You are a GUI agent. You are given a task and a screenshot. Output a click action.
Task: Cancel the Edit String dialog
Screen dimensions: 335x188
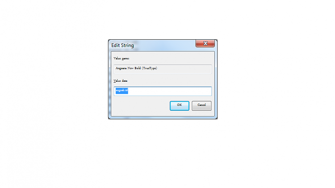pyautogui.click(x=201, y=106)
